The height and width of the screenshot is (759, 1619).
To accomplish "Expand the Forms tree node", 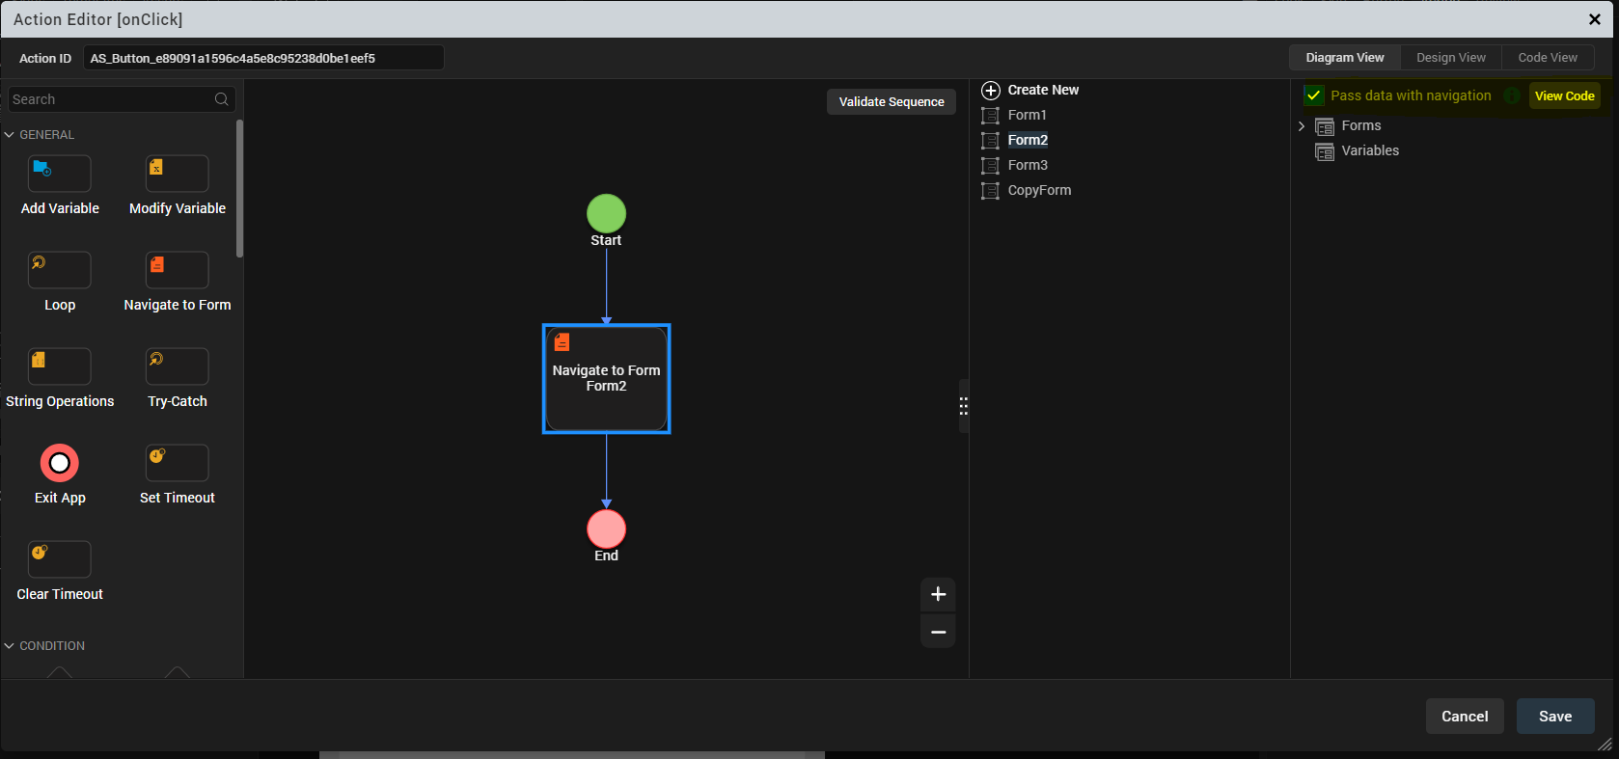I will point(1302,126).
